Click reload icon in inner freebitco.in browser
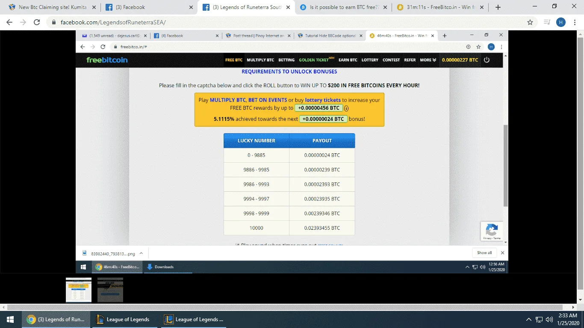 point(103,47)
